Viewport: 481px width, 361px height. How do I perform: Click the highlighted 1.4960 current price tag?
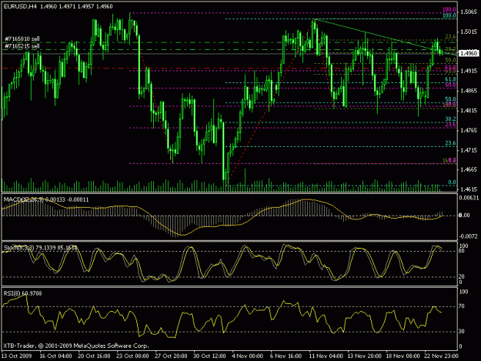point(469,53)
